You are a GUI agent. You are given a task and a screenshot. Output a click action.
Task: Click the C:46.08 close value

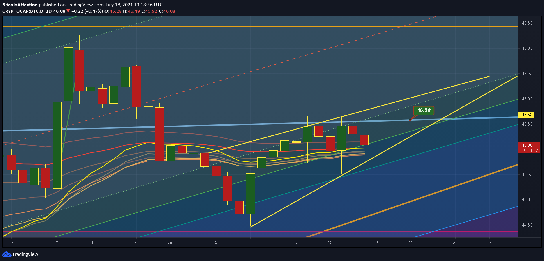click(x=167, y=11)
